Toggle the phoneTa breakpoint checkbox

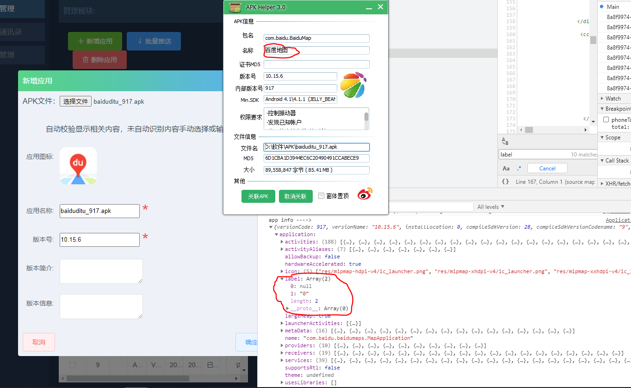pyautogui.click(x=606, y=119)
